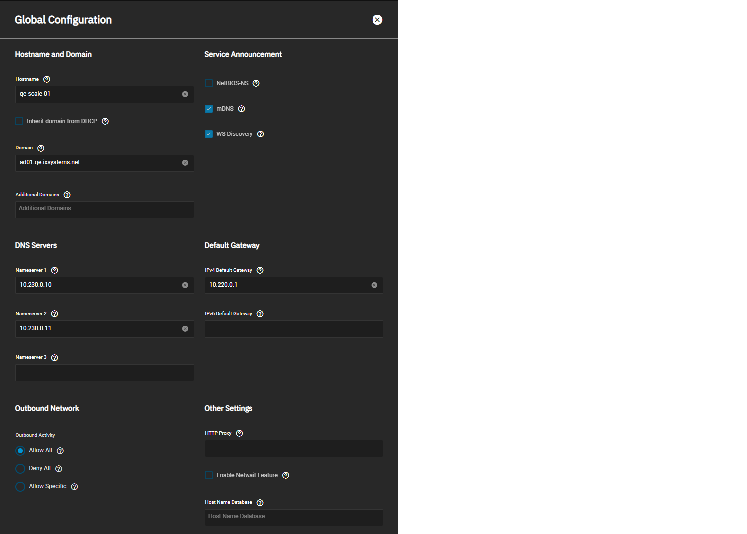Close the Global Configuration panel
747x534 pixels.
(x=377, y=20)
